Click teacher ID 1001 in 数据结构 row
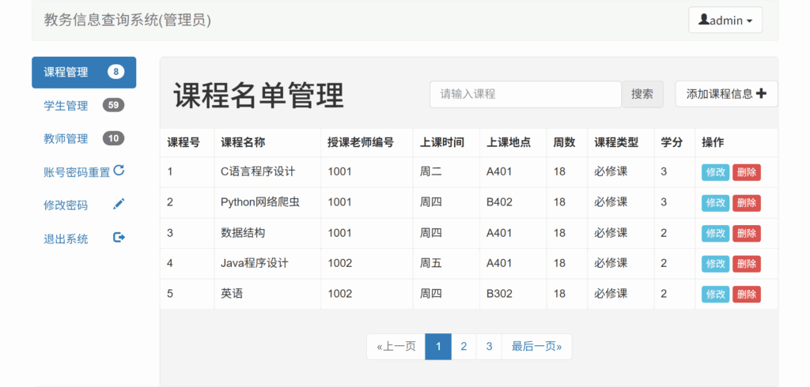The height and width of the screenshot is (387, 810). pos(340,233)
